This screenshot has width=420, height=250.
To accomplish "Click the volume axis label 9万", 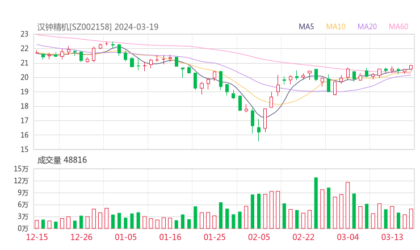I will (x=23, y=193).
